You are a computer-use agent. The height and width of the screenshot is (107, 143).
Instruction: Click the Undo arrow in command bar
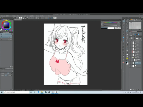[x=30, y=18]
